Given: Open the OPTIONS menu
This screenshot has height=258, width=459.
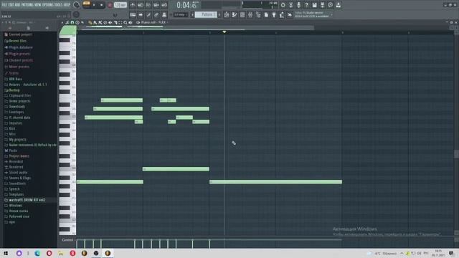Looking at the screenshot, I should [x=48, y=5].
